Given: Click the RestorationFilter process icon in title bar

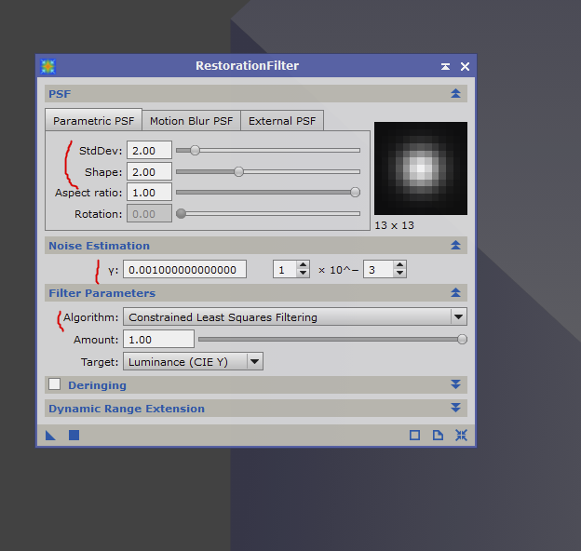Looking at the screenshot, I should tap(47, 66).
